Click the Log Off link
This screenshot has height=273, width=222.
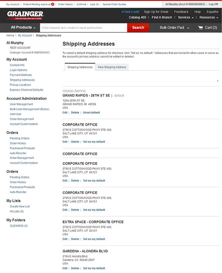213,4
